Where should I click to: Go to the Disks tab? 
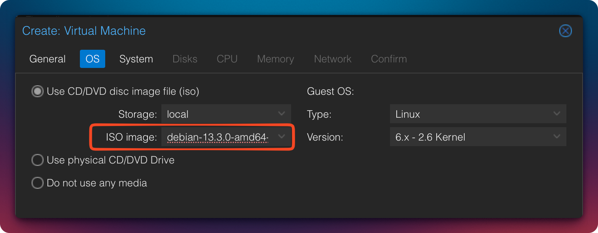tap(185, 59)
